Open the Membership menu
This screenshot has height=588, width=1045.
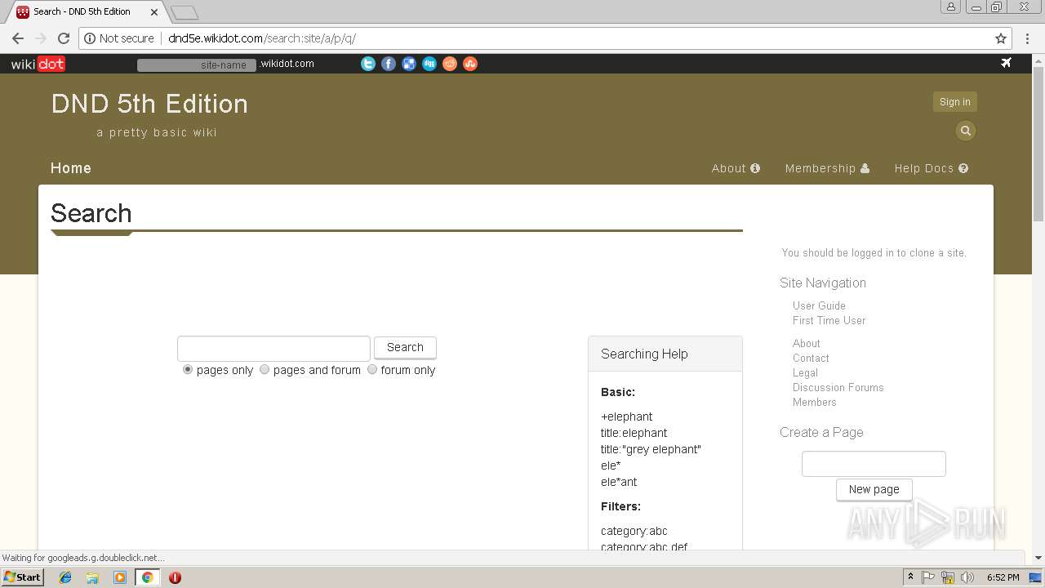[x=827, y=168]
